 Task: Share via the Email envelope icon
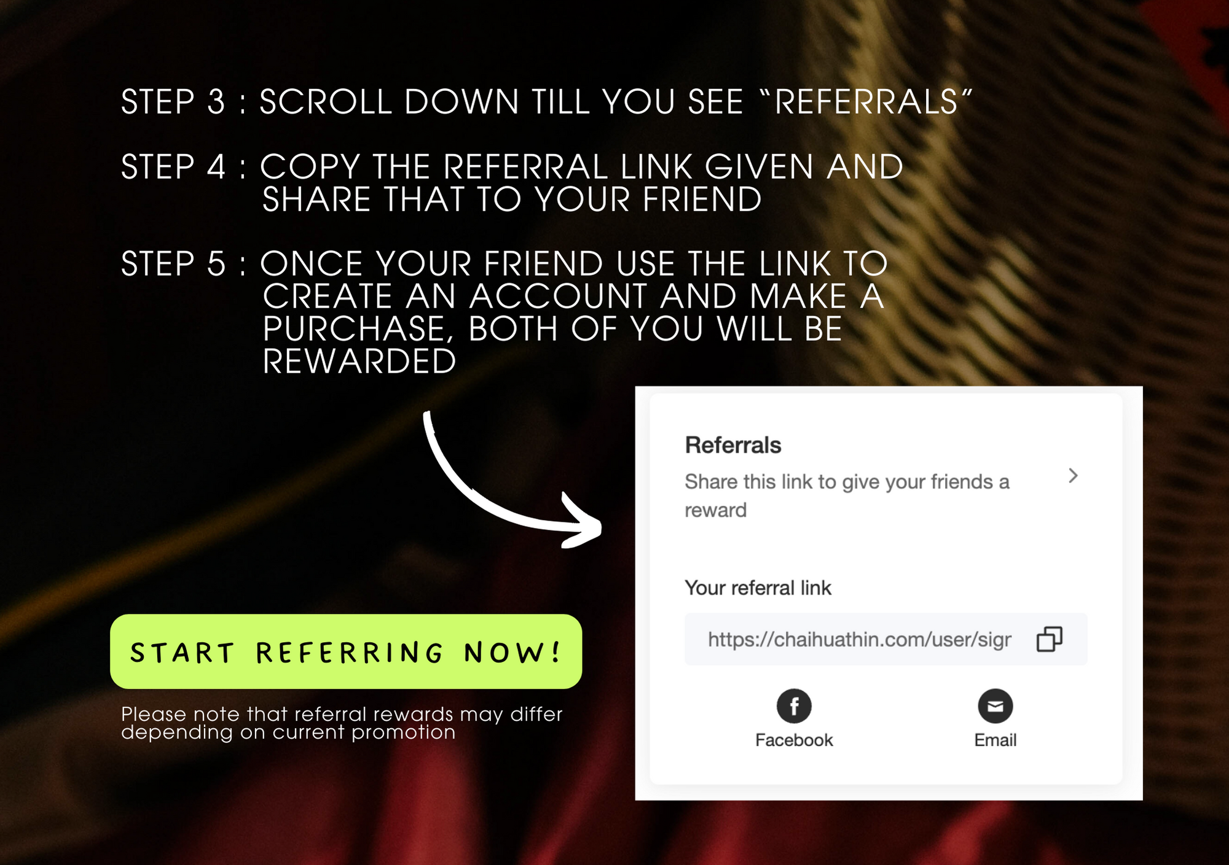(995, 706)
